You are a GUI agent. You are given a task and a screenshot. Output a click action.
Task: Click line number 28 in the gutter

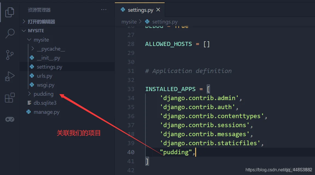point(131,44)
